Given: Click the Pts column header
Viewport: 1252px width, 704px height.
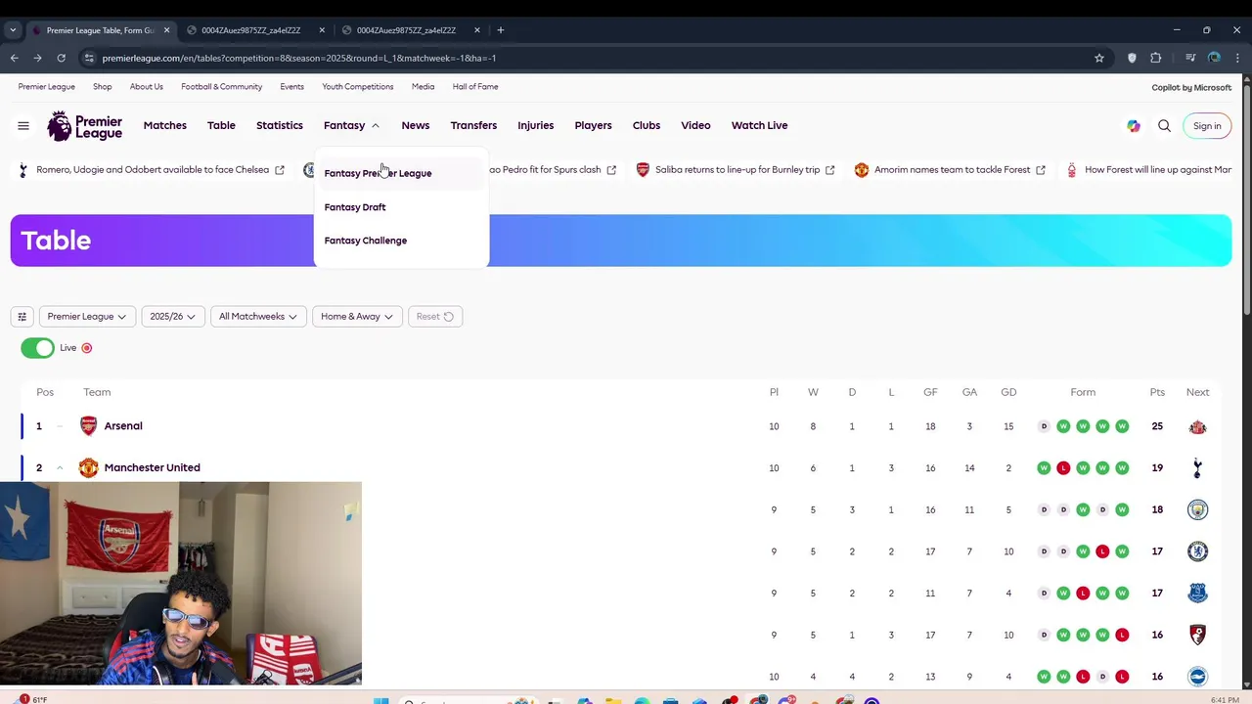Looking at the screenshot, I should [x=1157, y=392].
